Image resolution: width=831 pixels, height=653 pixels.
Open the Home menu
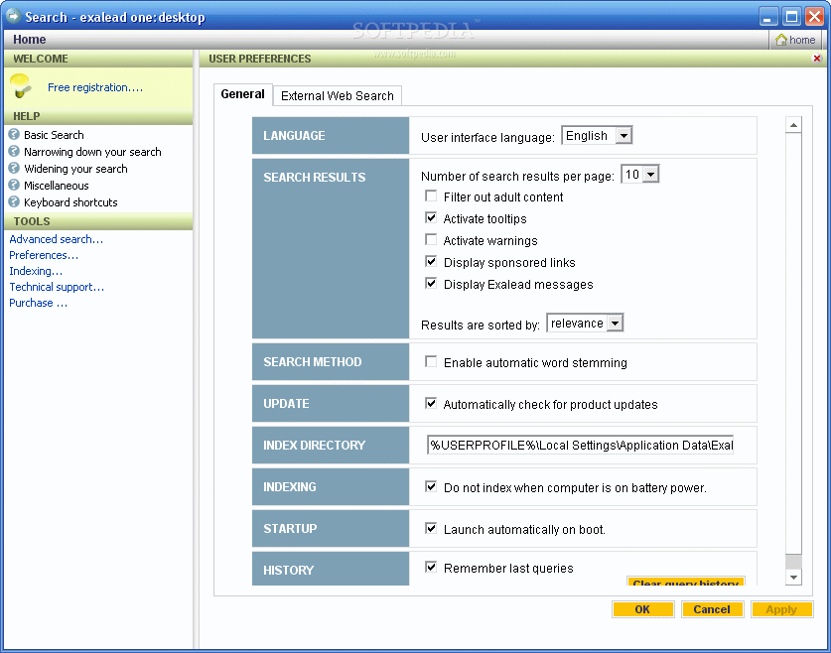(29, 39)
